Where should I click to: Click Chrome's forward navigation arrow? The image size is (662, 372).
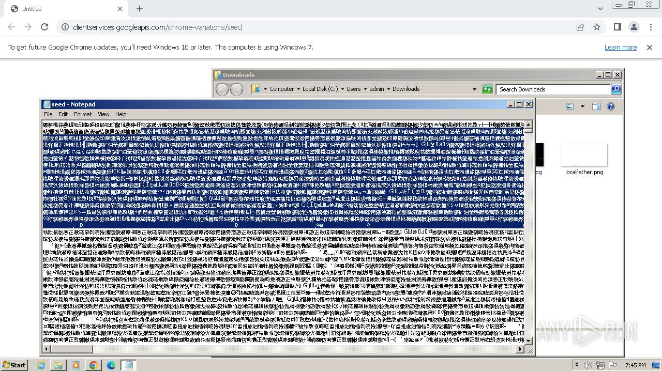tap(28, 27)
